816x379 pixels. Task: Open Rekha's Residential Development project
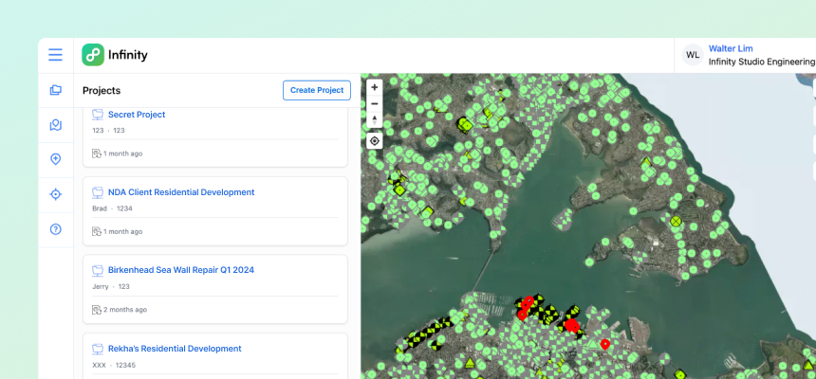click(x=175, y=349)
